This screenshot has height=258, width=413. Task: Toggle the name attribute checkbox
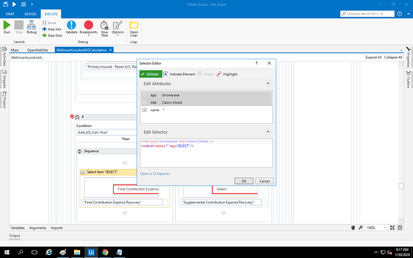tap(144, 110)
